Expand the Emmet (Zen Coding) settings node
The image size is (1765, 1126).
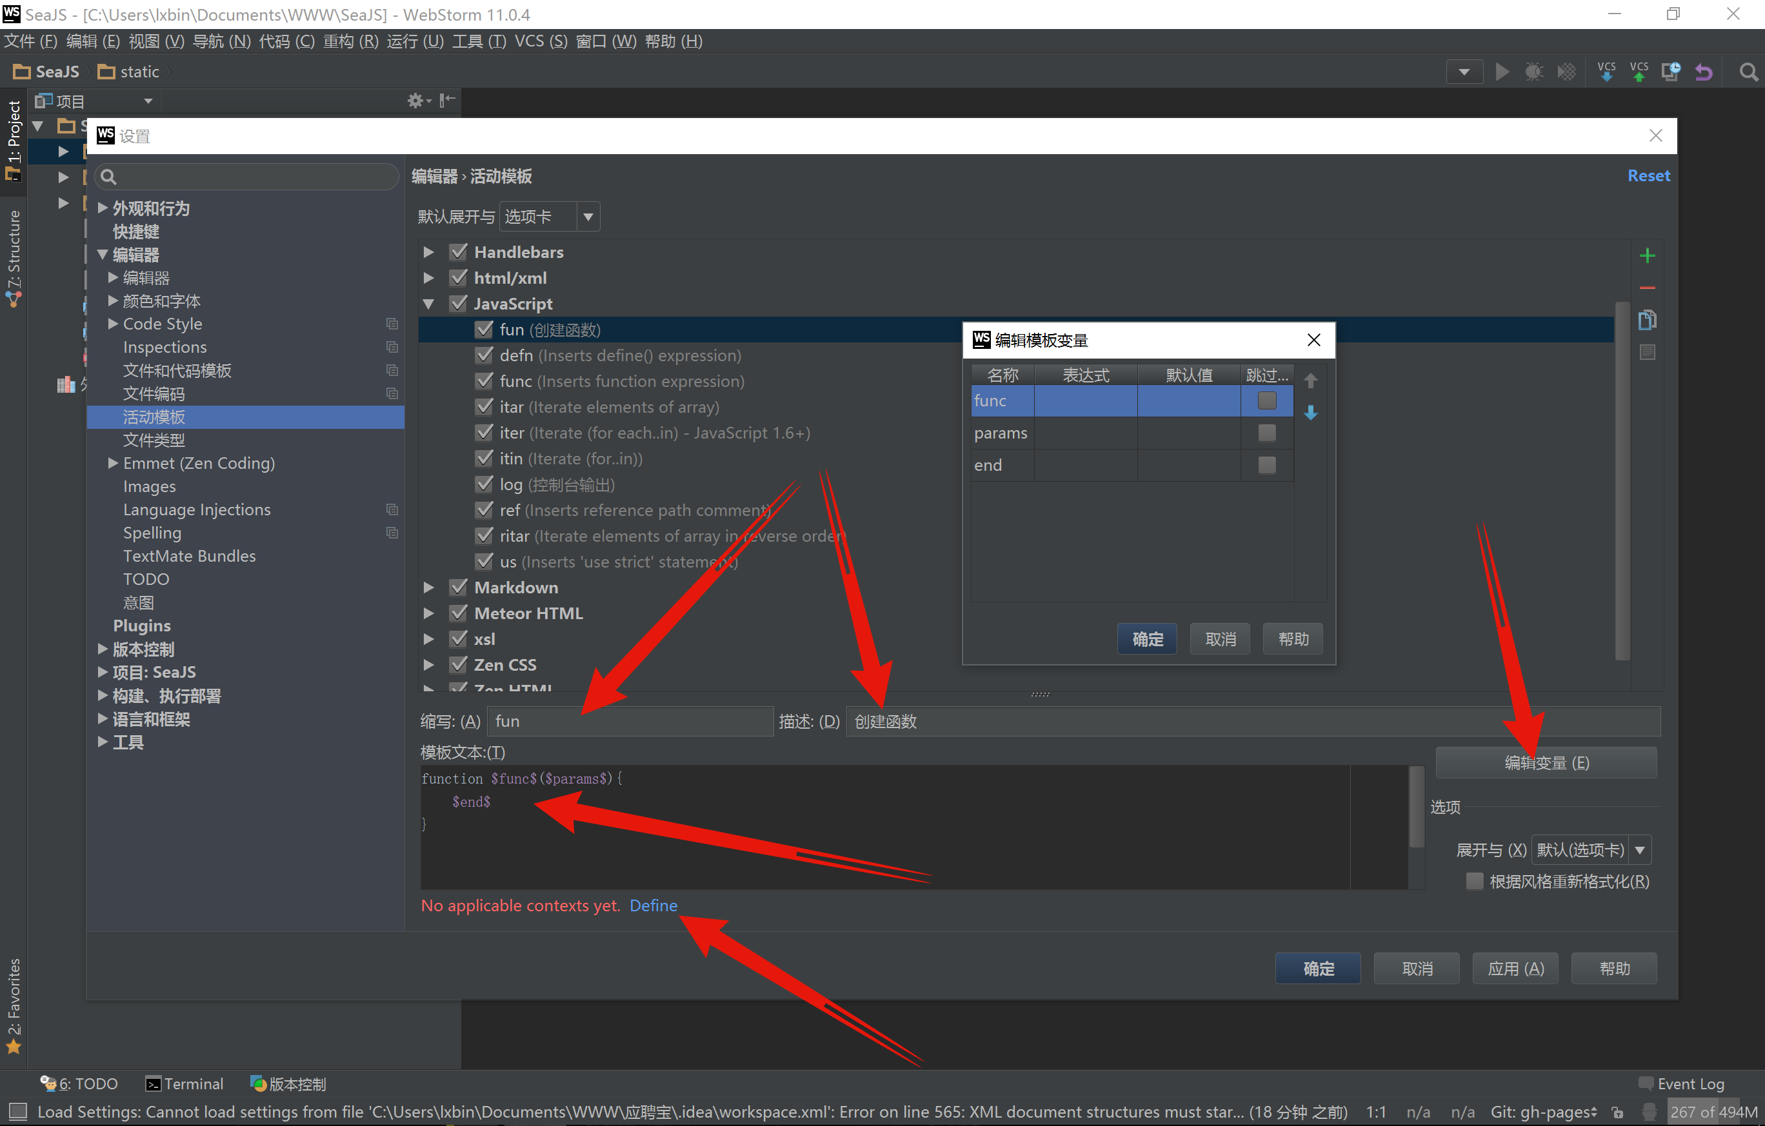coord(113,463)
